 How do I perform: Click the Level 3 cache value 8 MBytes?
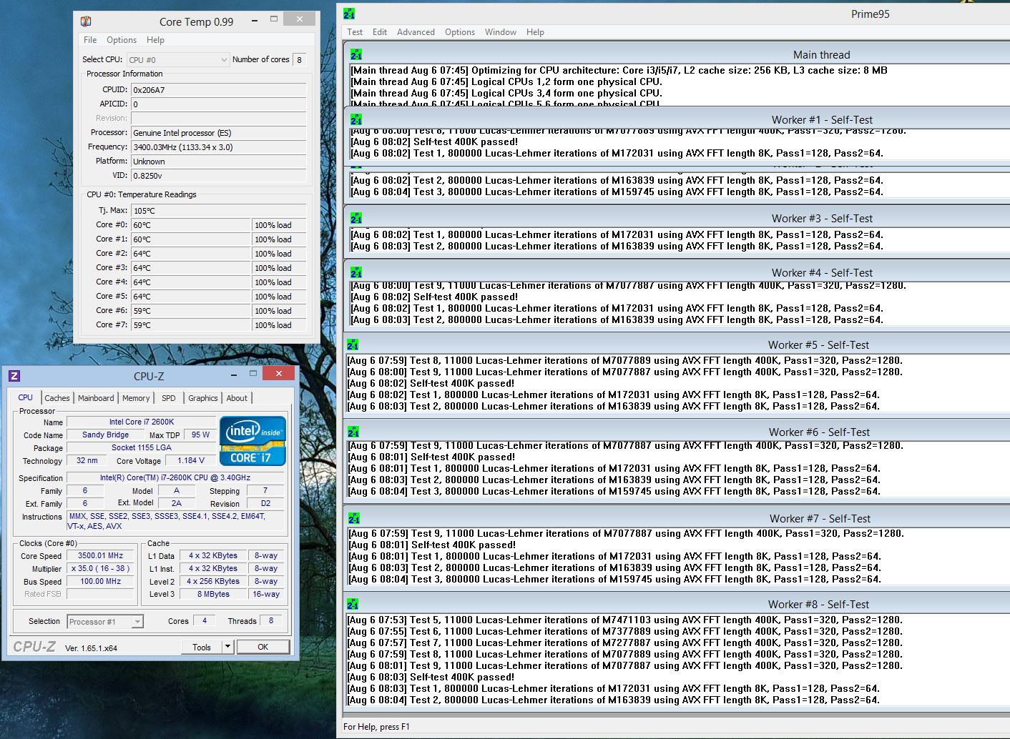pos(213,594)
